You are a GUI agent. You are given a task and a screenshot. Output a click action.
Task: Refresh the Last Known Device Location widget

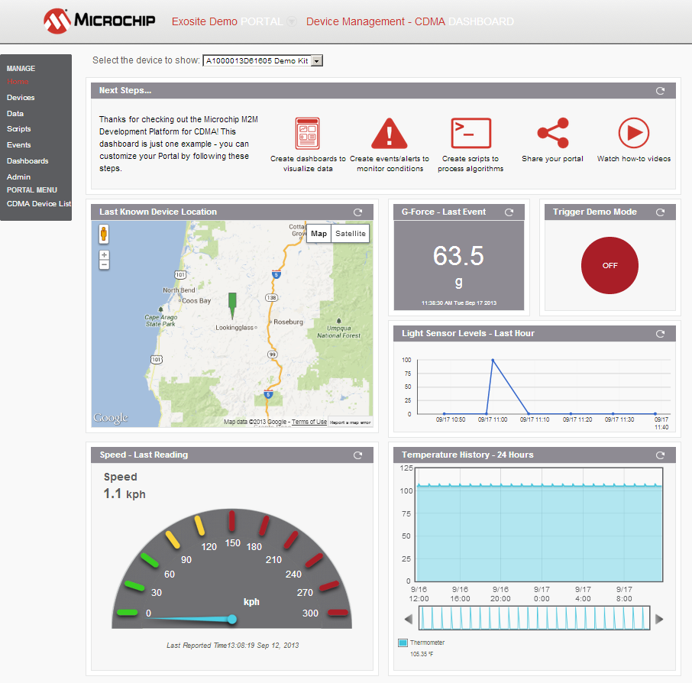(x=357, y=212)
